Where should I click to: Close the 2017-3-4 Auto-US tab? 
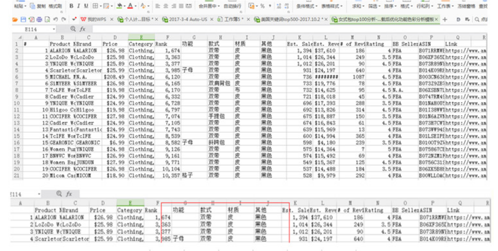(x=211, y=19)
